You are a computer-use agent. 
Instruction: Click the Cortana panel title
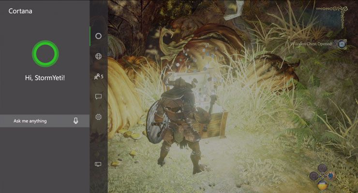click(20, 11)
